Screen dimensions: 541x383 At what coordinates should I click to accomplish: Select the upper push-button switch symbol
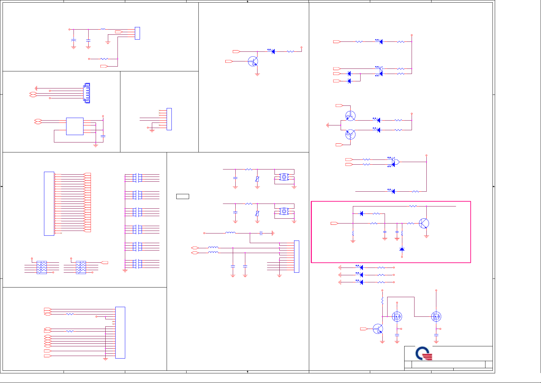(284, 177)
